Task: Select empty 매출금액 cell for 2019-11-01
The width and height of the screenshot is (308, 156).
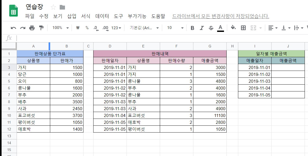Action: click(288, 67)
